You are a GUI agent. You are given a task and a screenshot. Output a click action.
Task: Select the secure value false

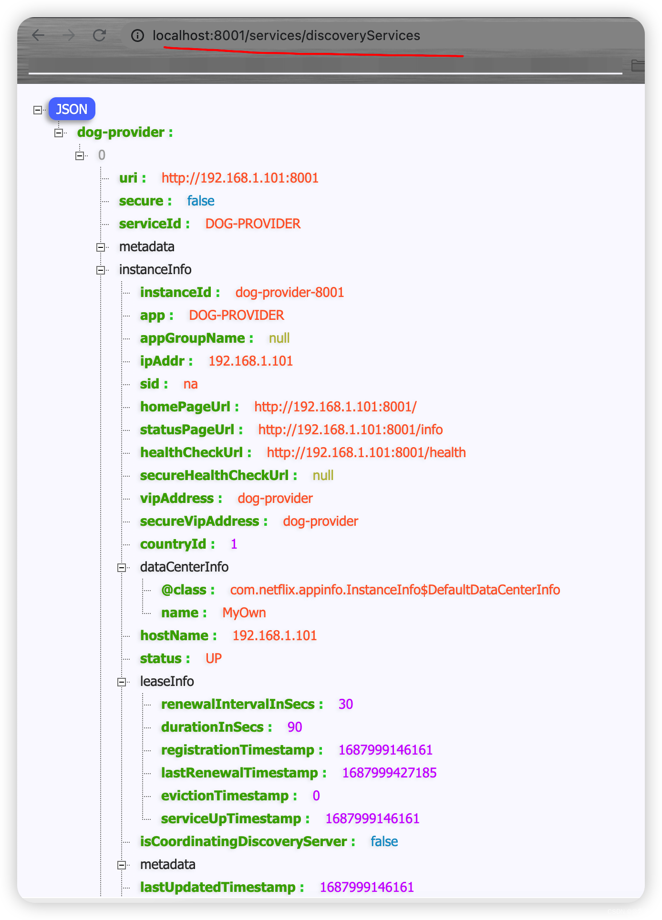point(201,201)
